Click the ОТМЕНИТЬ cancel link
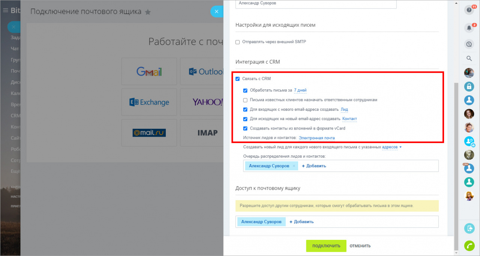 tap(360, 246)
